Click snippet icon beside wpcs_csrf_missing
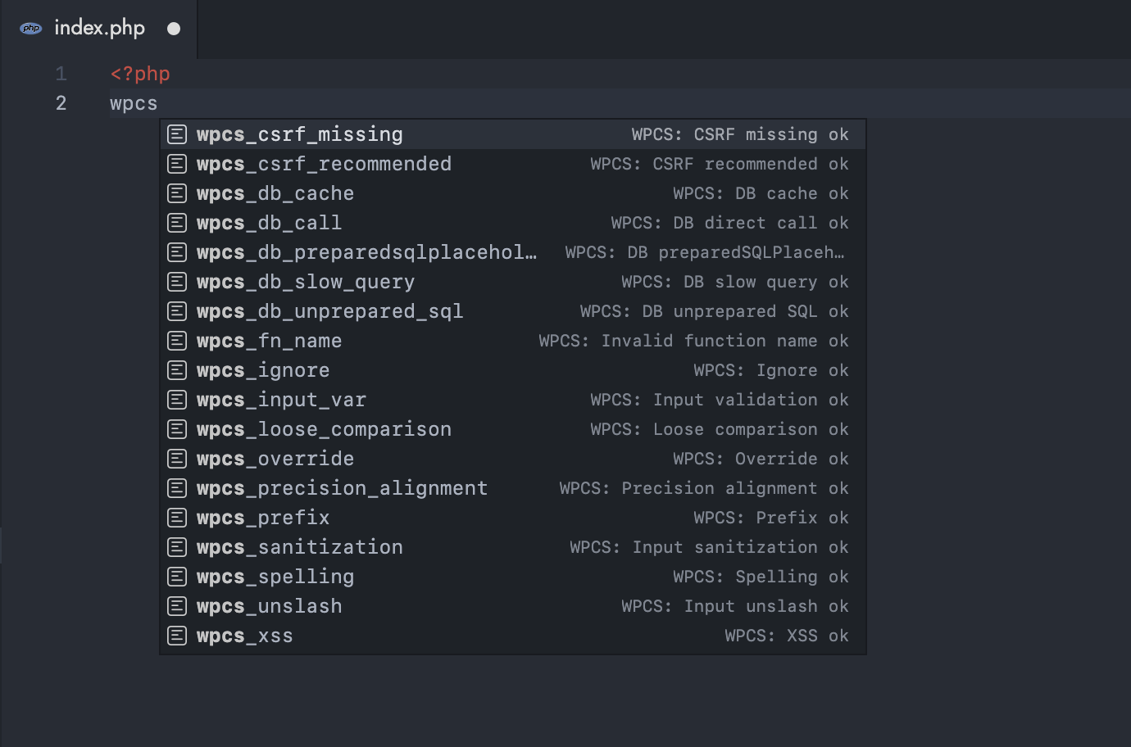The height and width of the screenshot is (747, 1131). 177,134
